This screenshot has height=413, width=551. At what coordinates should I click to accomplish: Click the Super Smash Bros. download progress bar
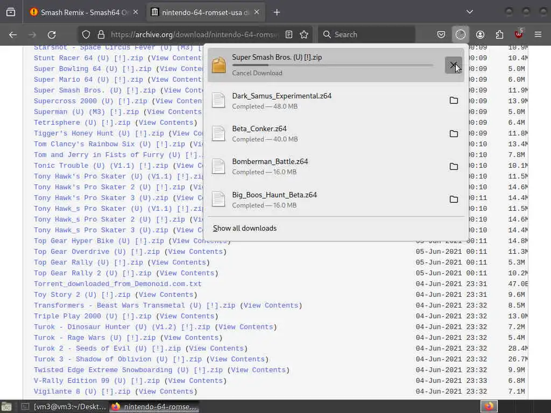333,65
